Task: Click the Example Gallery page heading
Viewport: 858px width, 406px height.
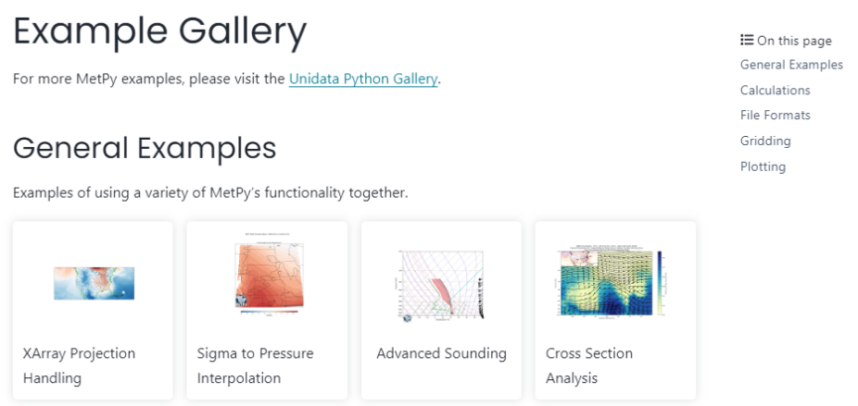Action: 159,32
